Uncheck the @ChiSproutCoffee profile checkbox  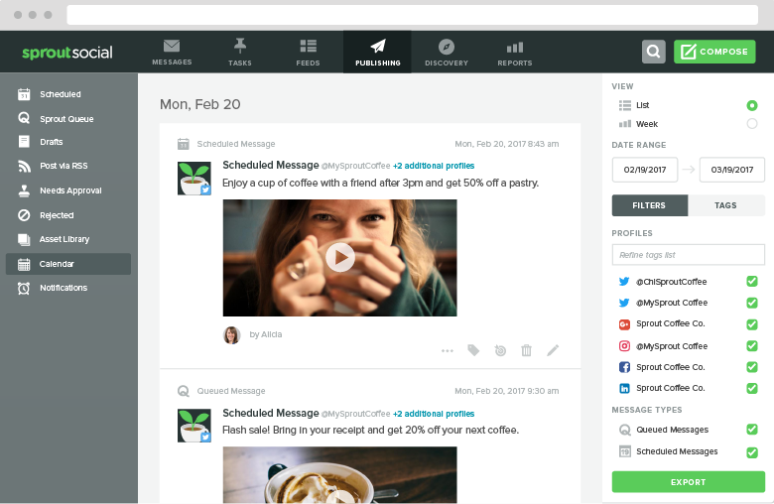coord(751,282)
